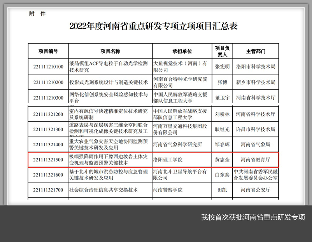Click the 河南省教育厅 cell
312x242 pixels.
click(x=256, y=160)
